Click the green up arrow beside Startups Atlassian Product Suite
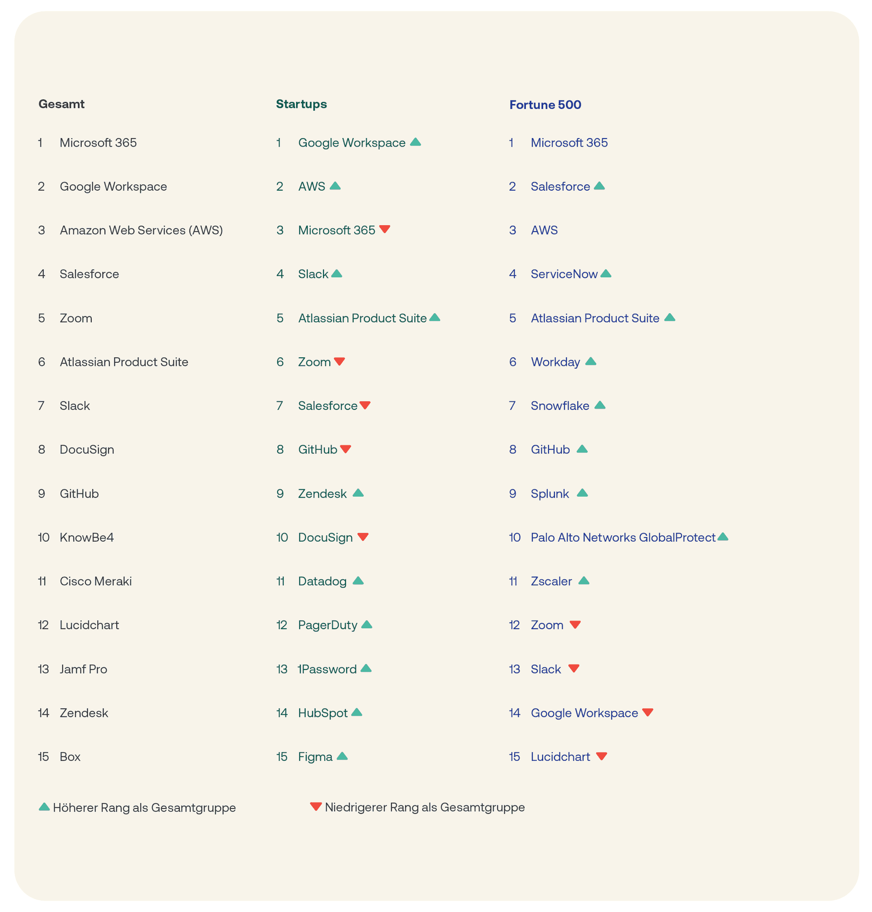The image size is (872, 912). [435, 317]
